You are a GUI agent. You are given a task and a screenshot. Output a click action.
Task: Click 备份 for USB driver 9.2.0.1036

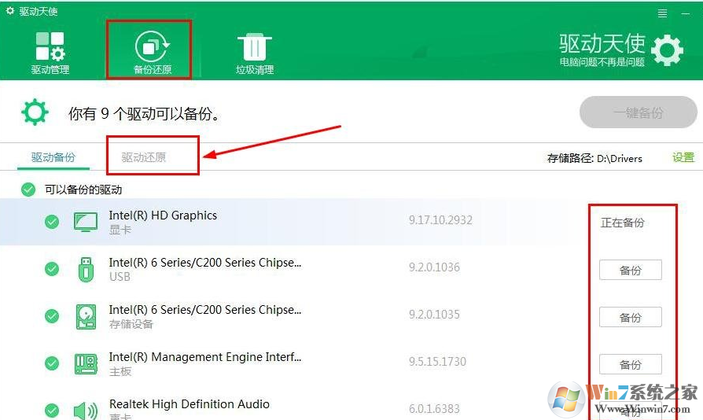coord(631,271)
